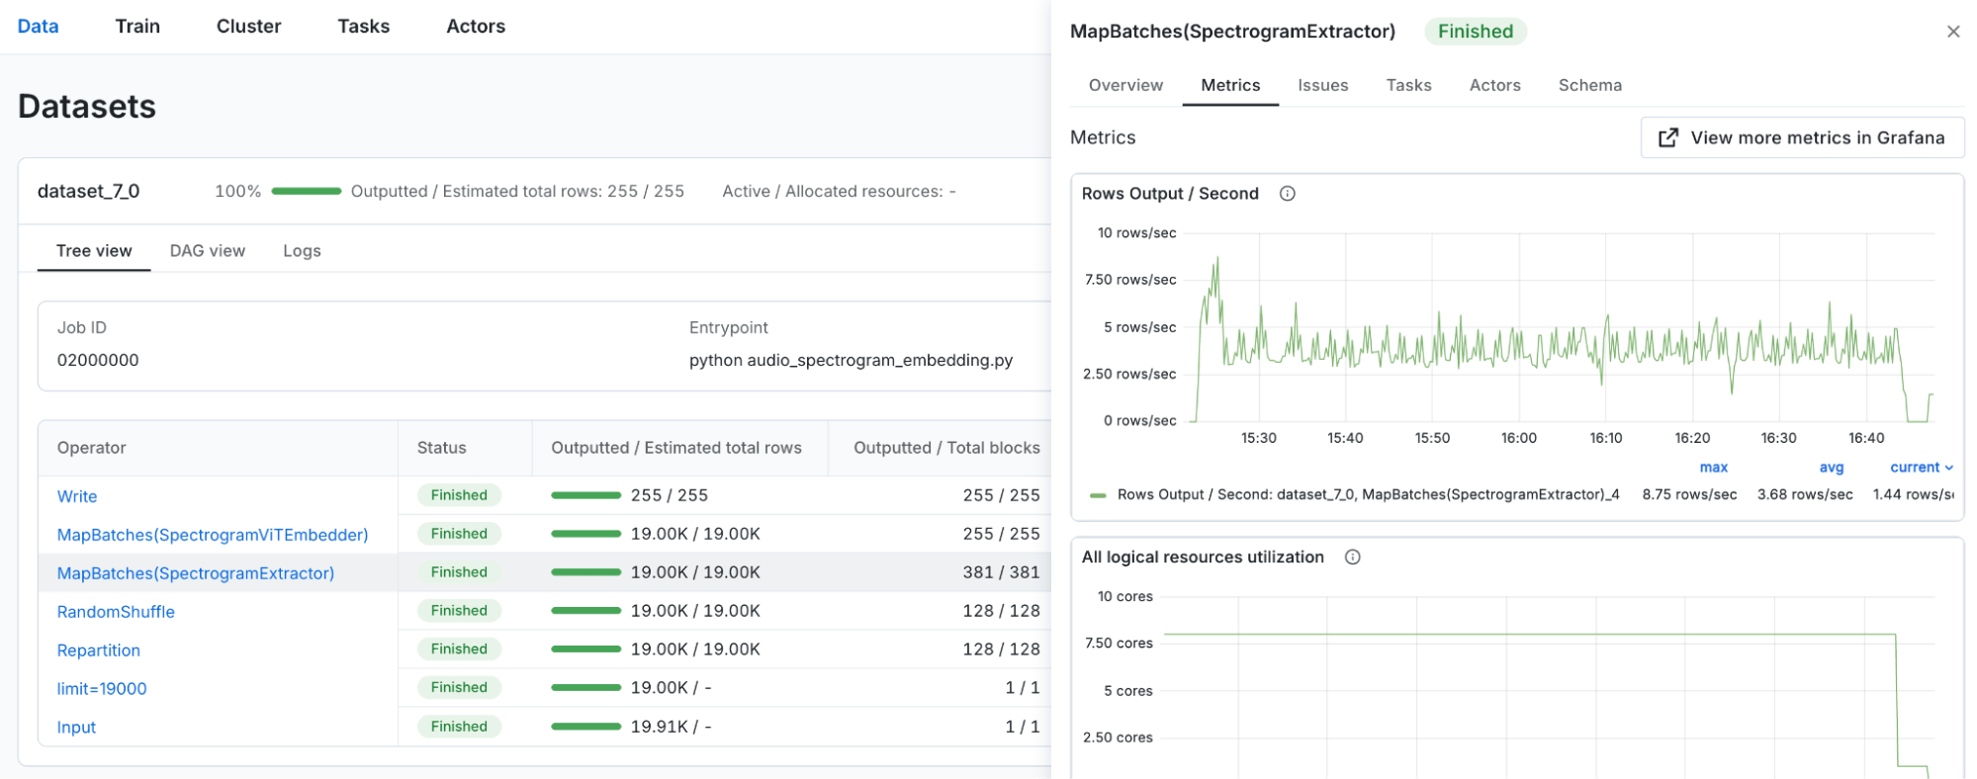Image resolution: width=1977 pixels, height=779 pixels.
Task: Open the Train top navigation tab
Action: point(137,27)
